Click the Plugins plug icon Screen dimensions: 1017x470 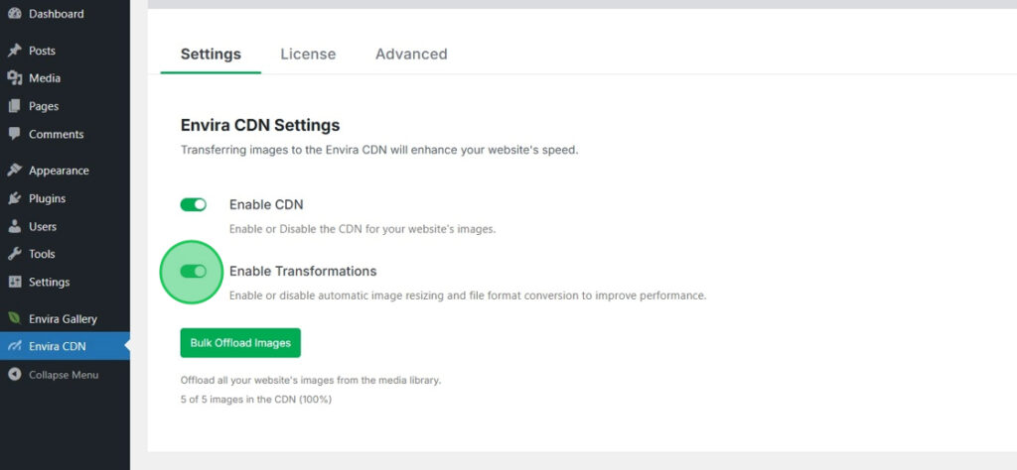pyautogui.click(x=14, y=198)
